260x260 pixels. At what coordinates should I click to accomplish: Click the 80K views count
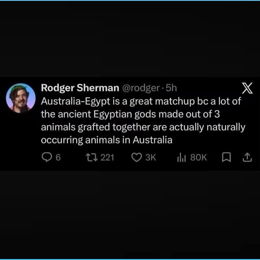pos(198,157)
